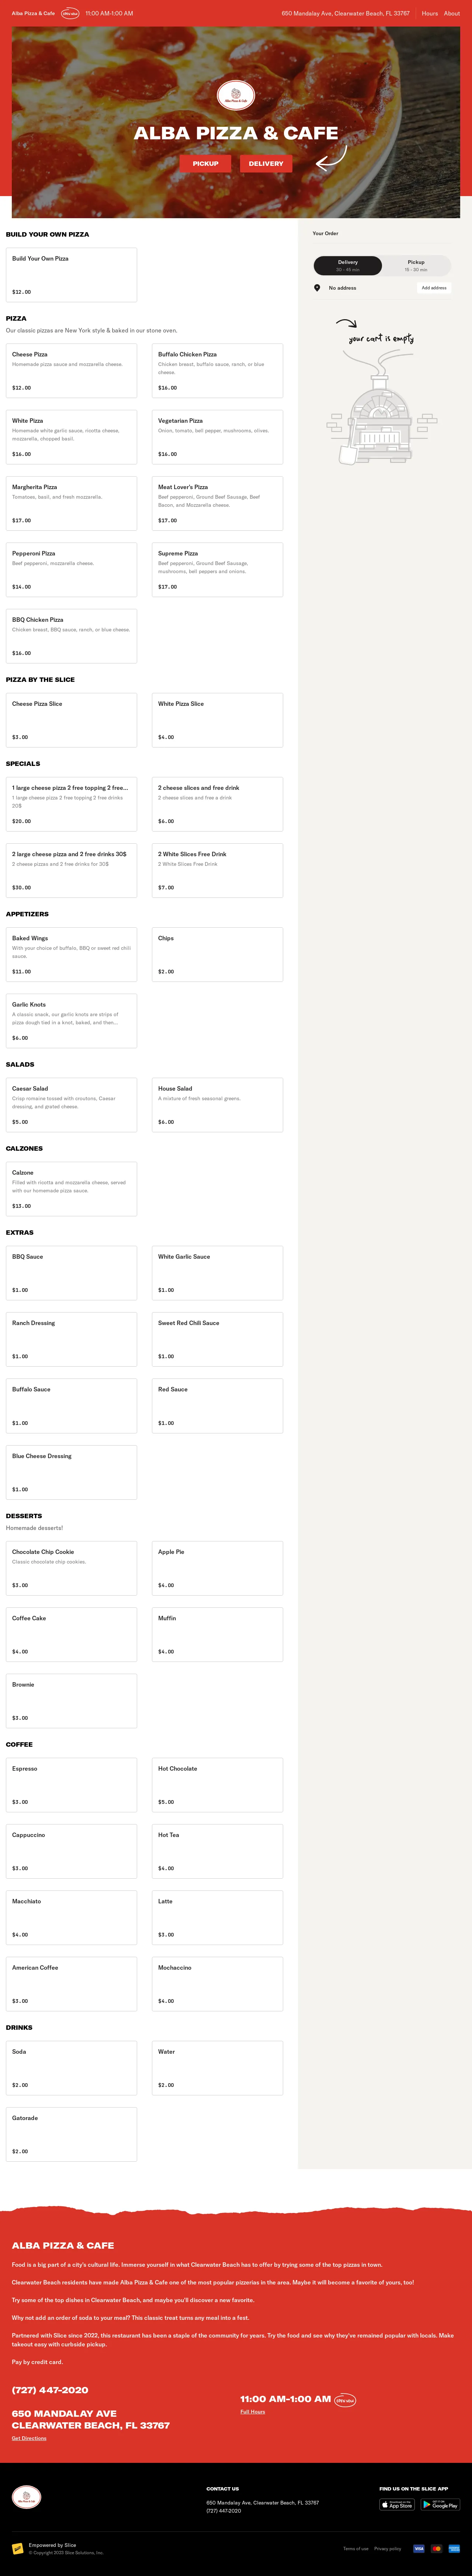Open the BBQ Chicken Pizza card
472x2576 pixels.
pos(72,636)
